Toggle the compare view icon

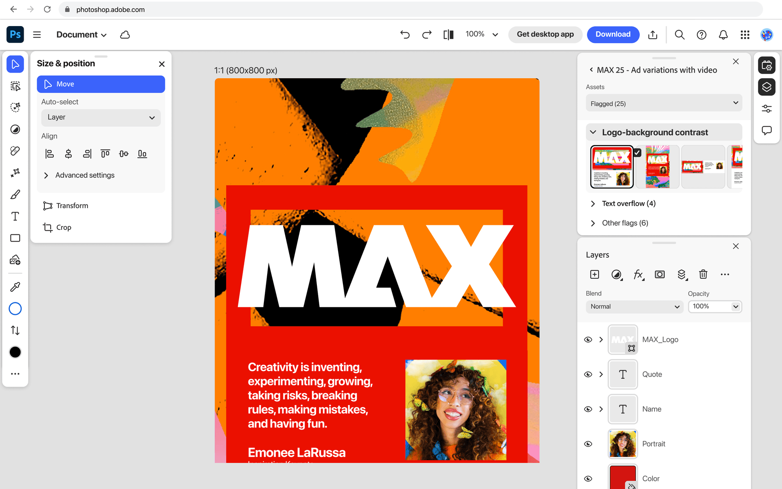(x=448, y=35)
